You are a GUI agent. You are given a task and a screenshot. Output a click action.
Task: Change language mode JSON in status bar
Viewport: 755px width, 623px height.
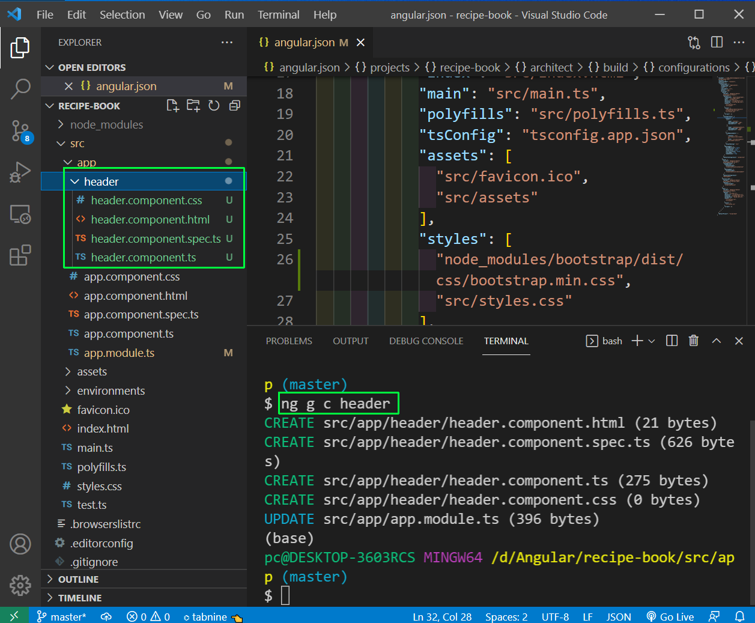[619, 616]
